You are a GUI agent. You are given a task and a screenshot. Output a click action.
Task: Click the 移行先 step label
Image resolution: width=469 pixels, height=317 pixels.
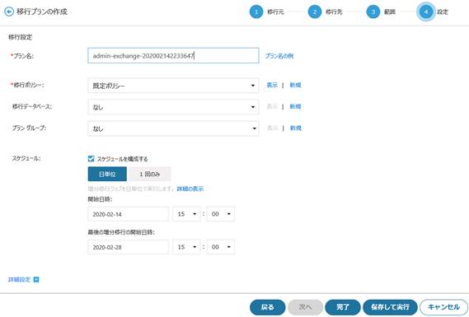point(334,12)
